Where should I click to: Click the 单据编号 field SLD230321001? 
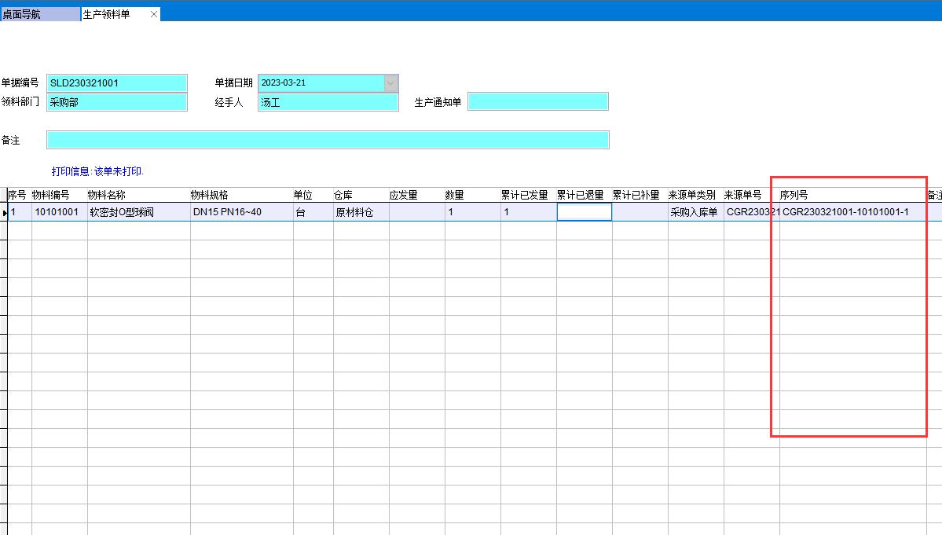click(x=116, y=82)
